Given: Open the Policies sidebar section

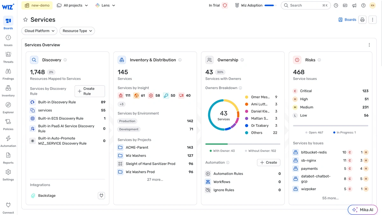Looking at the screenshot, I should tap(8, 125).
